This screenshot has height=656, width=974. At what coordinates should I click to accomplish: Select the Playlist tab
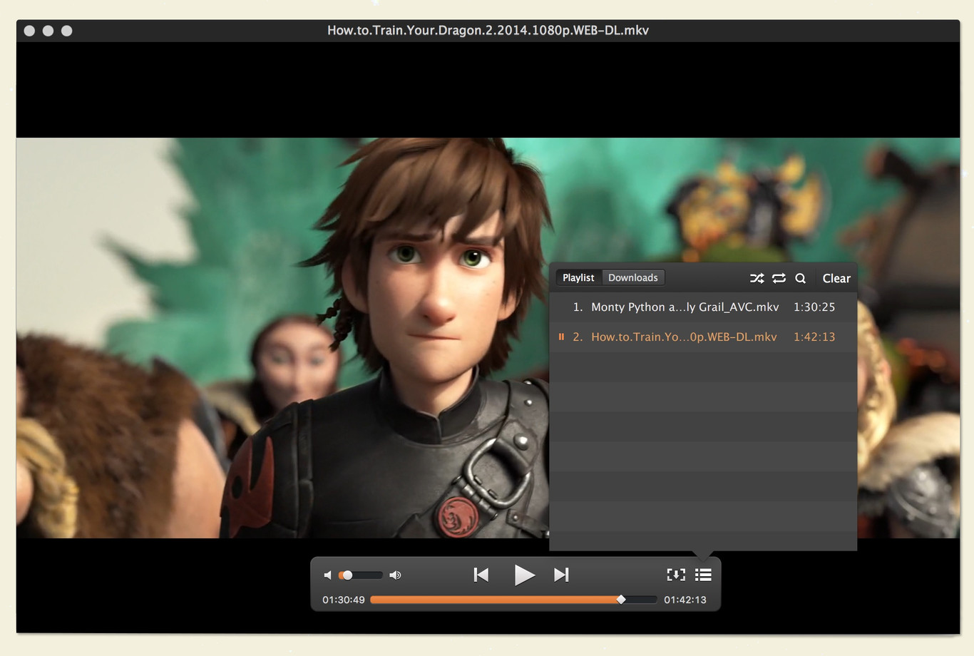[578, 277]
